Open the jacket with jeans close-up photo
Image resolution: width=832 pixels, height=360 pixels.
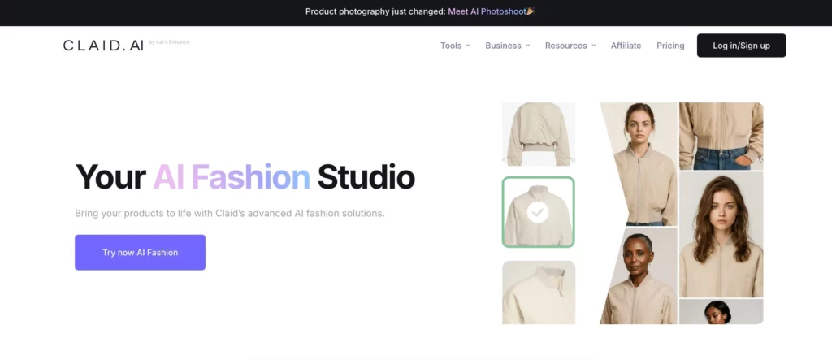click(x=721, y=136)
